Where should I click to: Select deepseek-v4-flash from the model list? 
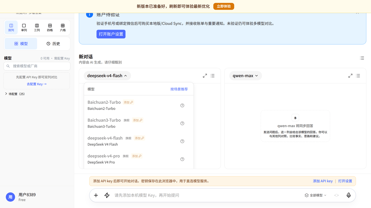tap(139, 141)
